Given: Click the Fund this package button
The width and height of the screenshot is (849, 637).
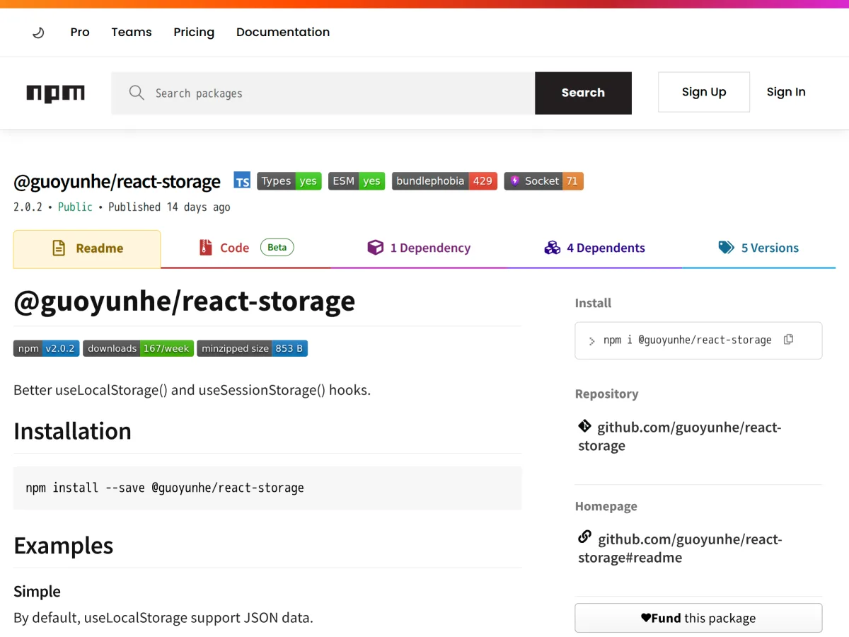Looking at the screenshot, I should tap(698, 618).
